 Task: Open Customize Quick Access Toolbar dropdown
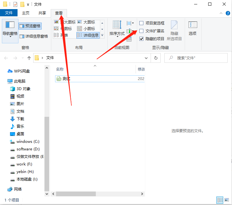[x=28, y=5]
